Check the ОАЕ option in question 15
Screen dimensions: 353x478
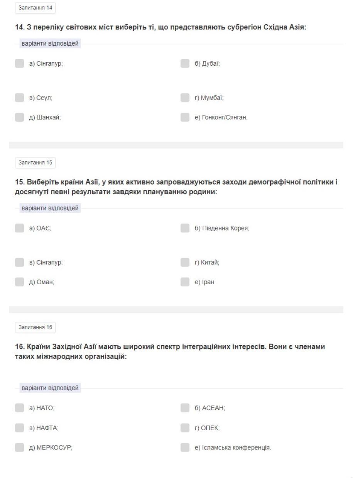19,228
